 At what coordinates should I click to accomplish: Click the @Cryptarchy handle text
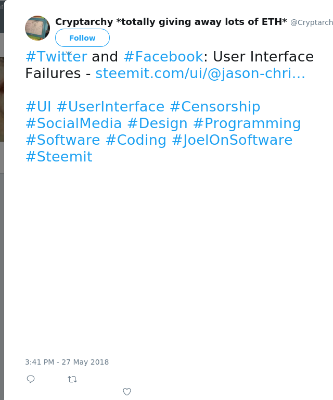point(311,22)
